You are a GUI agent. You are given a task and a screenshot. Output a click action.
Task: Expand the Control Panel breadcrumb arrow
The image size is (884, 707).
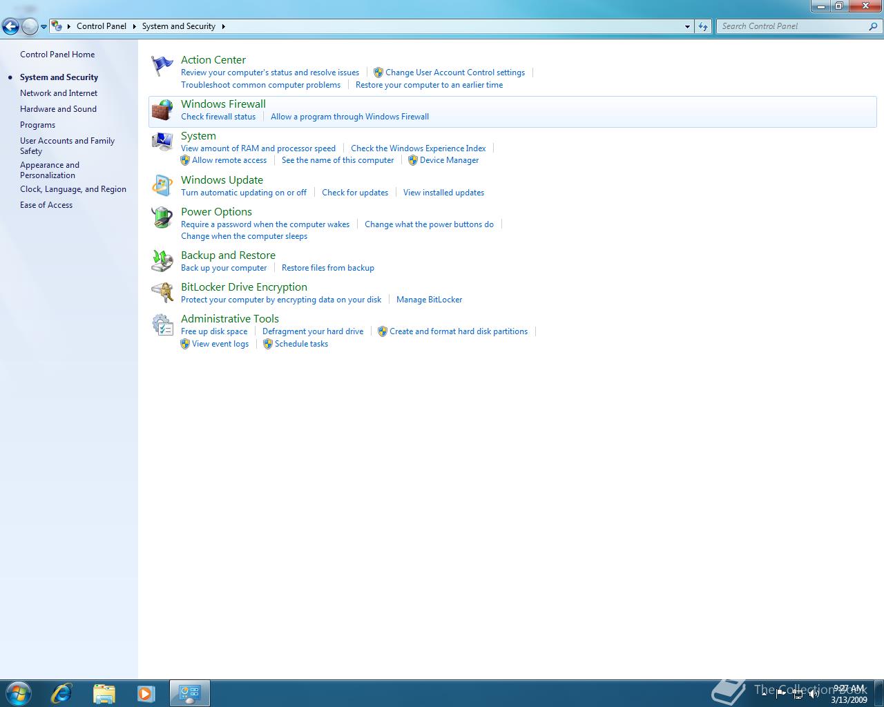[x=134, y=26]
